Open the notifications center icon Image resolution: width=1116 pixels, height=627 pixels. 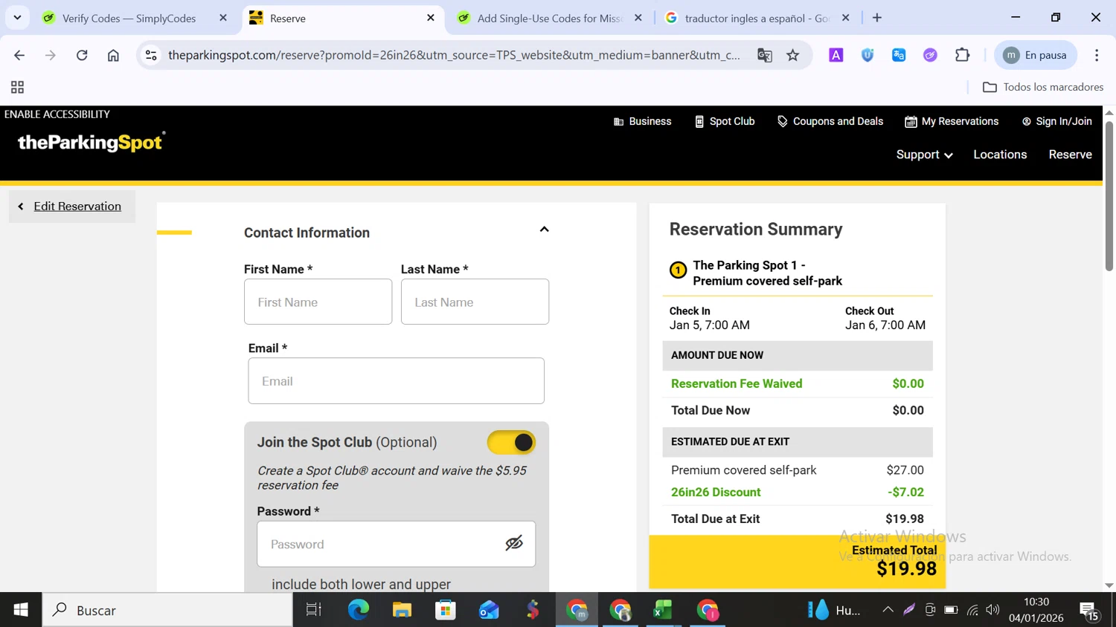point(1090,611)
